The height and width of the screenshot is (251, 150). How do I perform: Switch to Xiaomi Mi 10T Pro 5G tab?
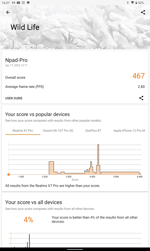(58, 131)
